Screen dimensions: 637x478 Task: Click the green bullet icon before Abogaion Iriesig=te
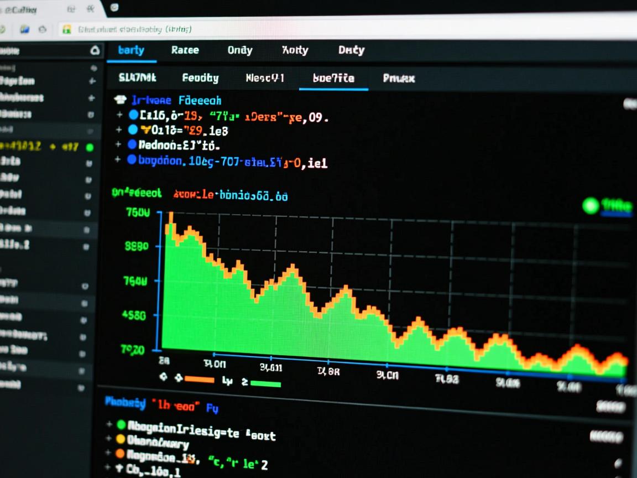tap(121, 425)
